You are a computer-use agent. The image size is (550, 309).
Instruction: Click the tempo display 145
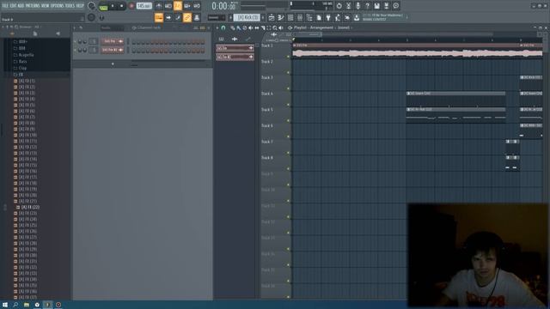pyautogui.click(x=144, y=6)
